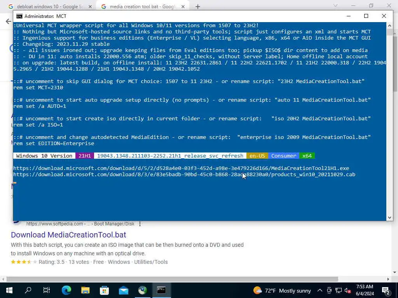Maximize the Administrator: MCT window
The width and height of the screenshot is (398, 298).
[366, 16]
